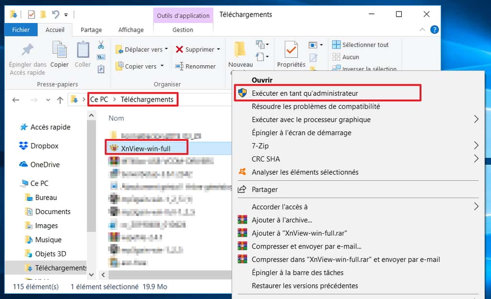This screenshot has height=299, width=491.
Task: Expand the Déplacer vers dropdown
Action: (166, 49)
